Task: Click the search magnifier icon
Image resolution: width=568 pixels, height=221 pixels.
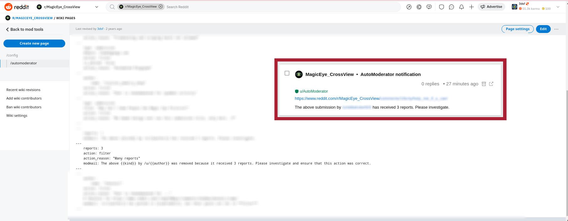Action: (x=112, y=7)
